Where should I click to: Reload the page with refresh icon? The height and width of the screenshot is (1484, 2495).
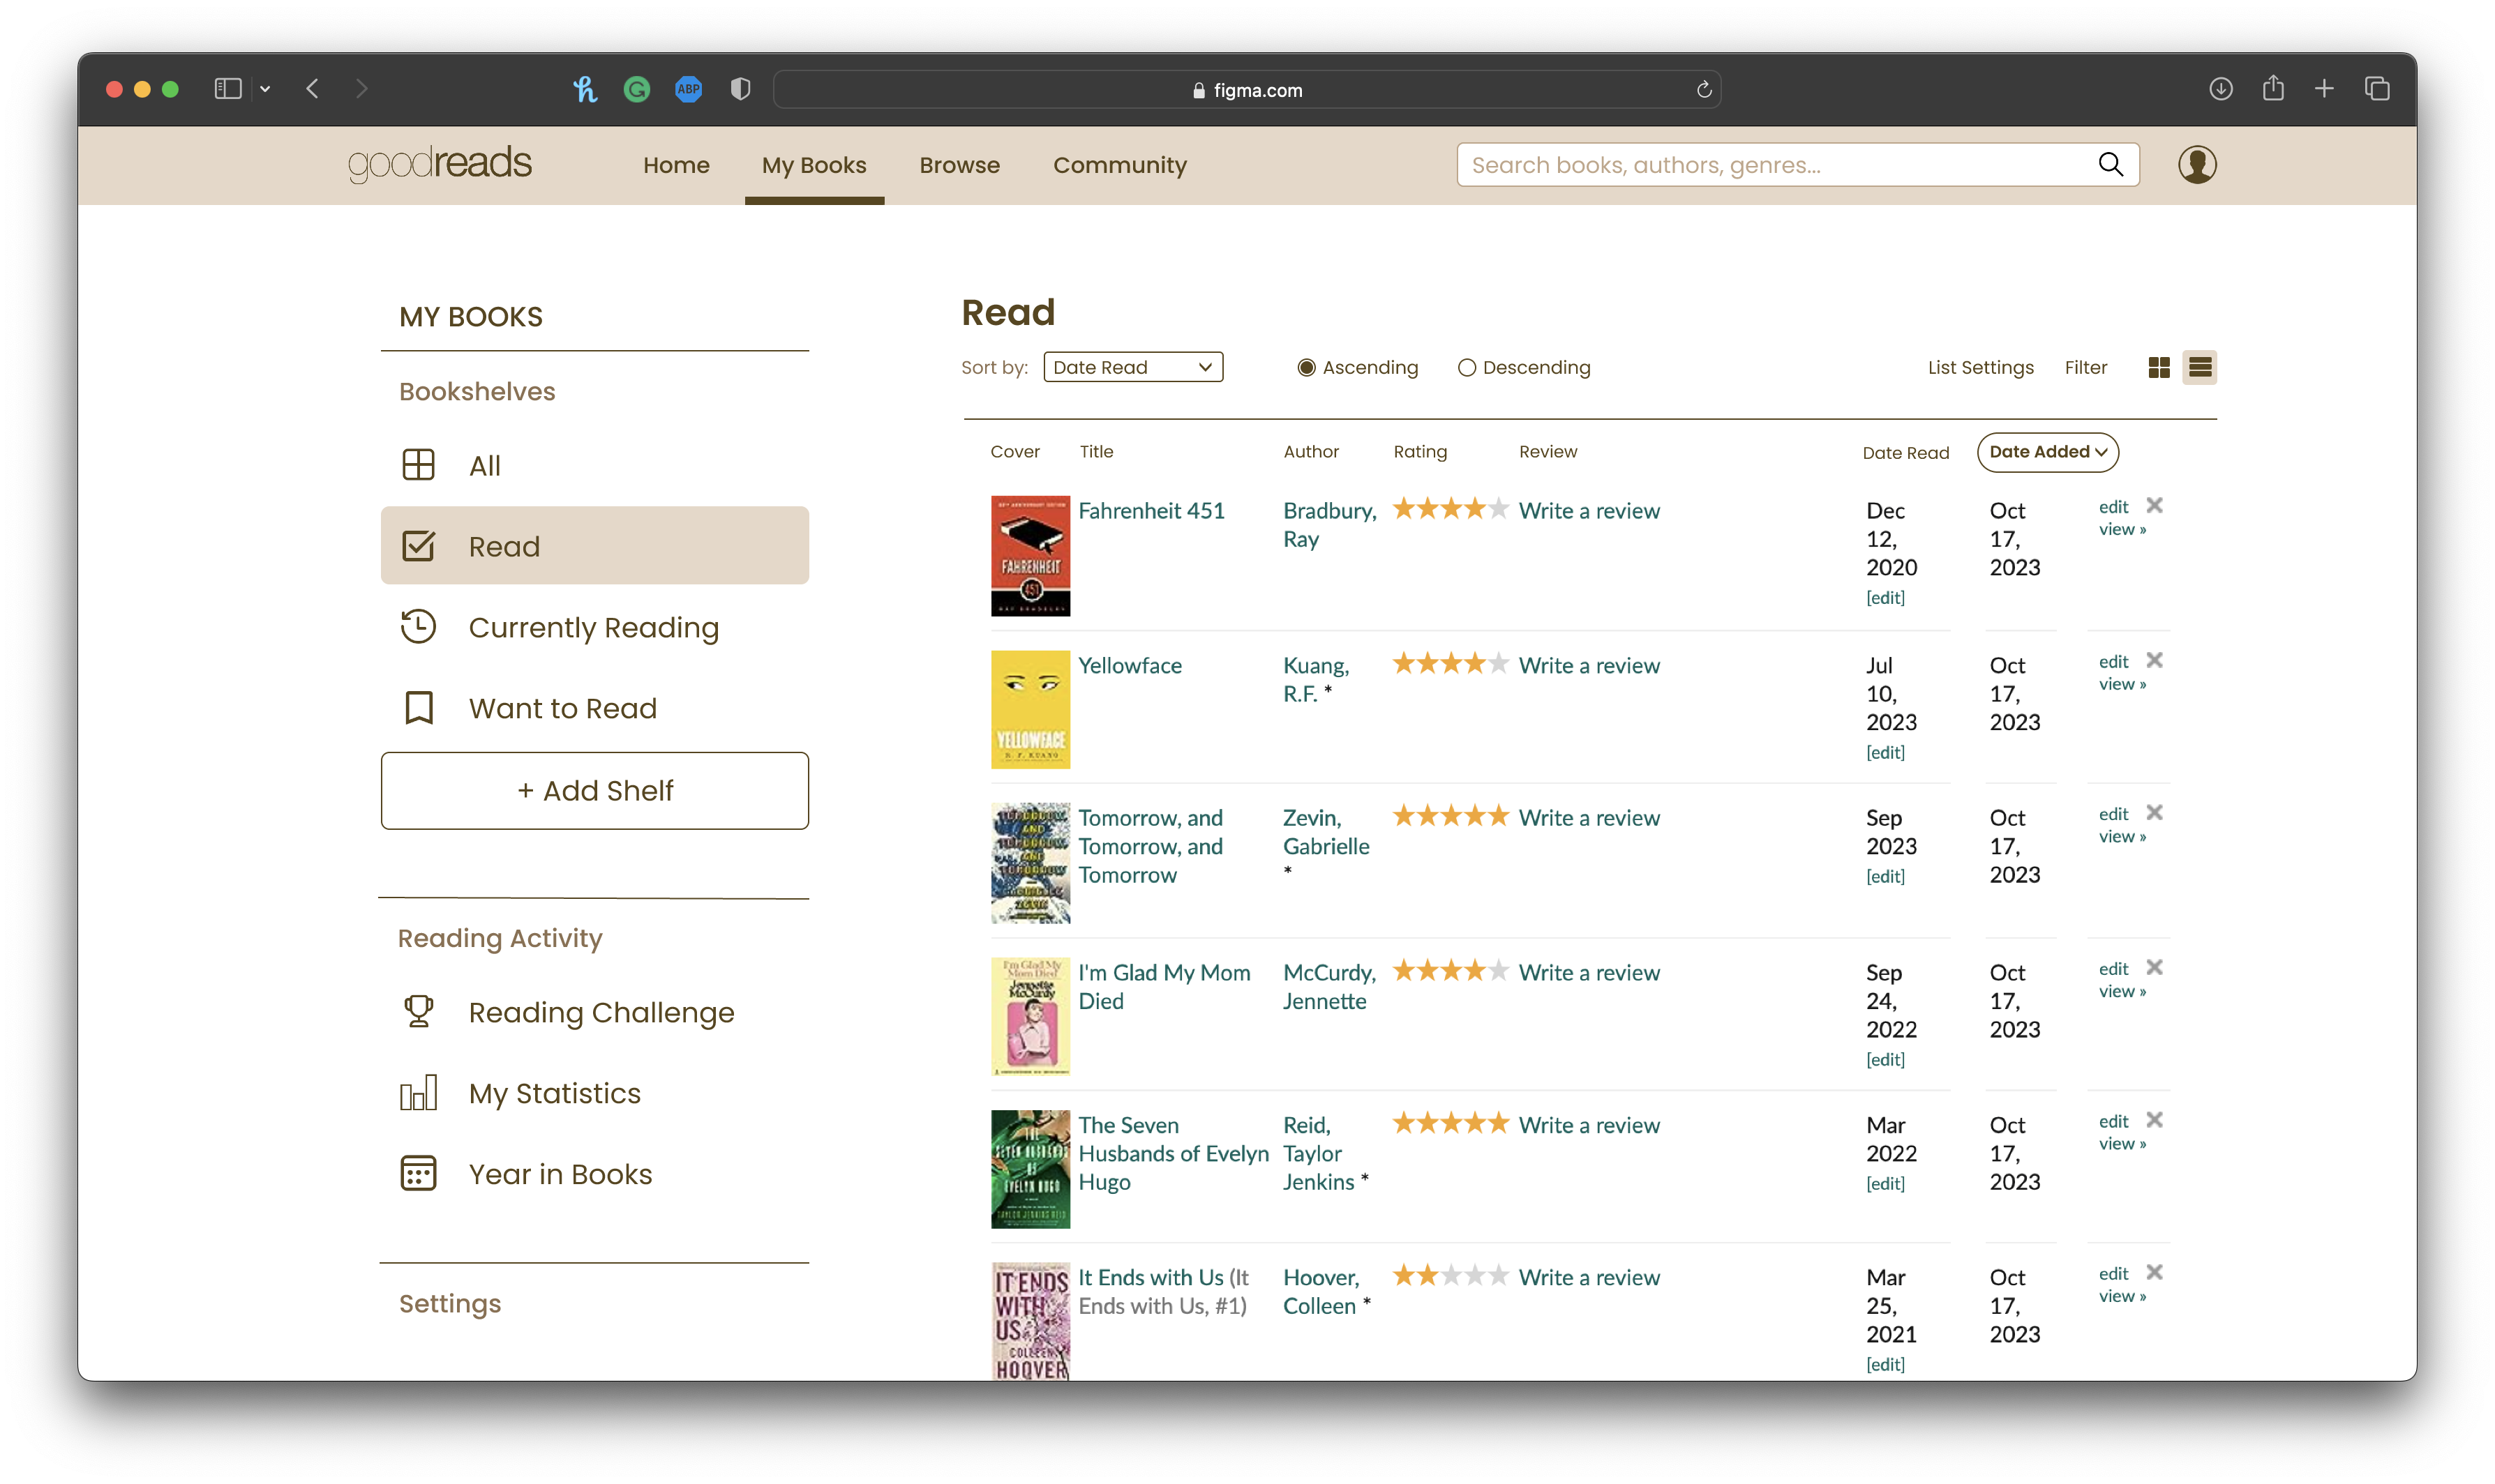(x=1704, y=90)
